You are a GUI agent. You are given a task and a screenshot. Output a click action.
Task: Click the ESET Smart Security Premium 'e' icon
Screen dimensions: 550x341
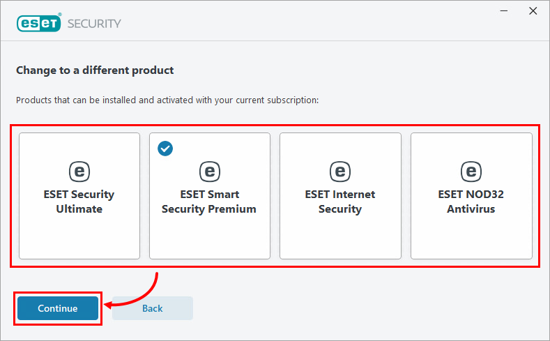point(209,172)
